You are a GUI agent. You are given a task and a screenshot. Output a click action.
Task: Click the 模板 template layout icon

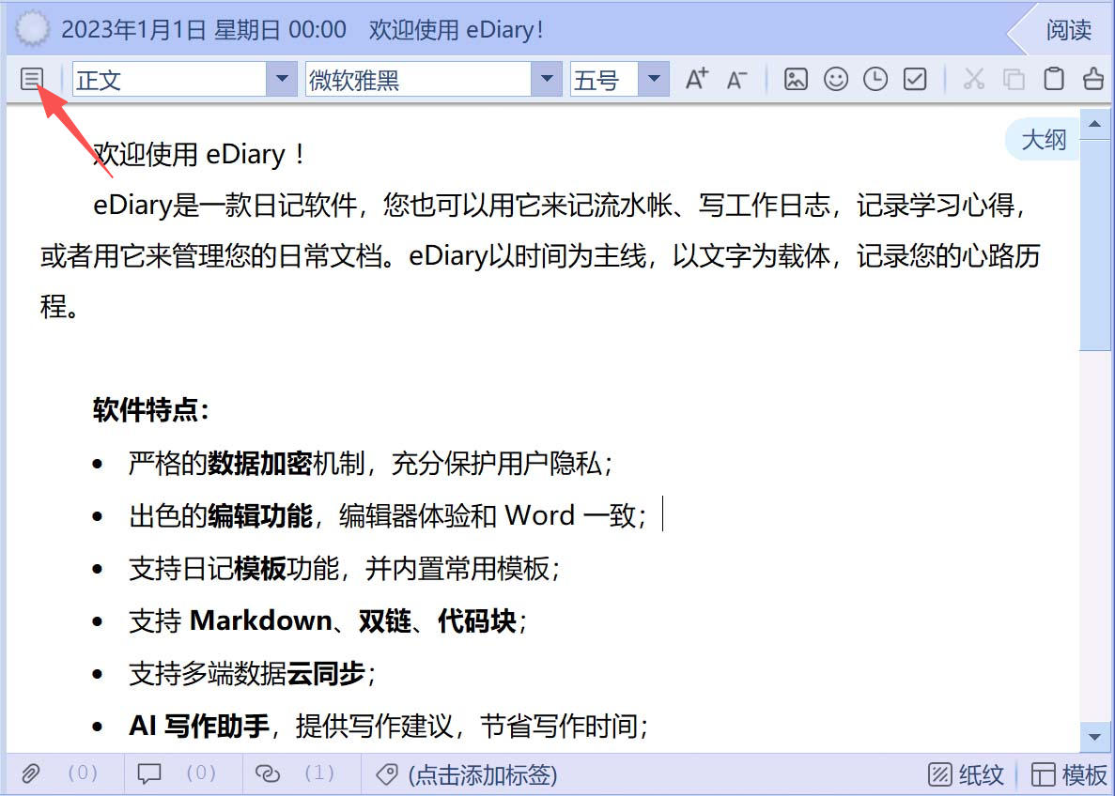click(x=1044, y=774)
